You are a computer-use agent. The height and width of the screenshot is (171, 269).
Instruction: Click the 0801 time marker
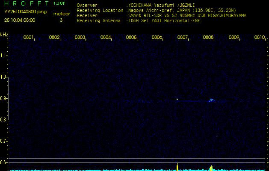(x=29, y=38)
